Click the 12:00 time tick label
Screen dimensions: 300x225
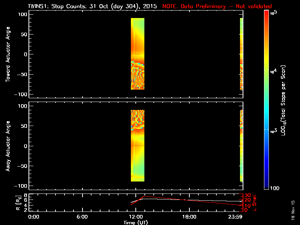(135, 217)
